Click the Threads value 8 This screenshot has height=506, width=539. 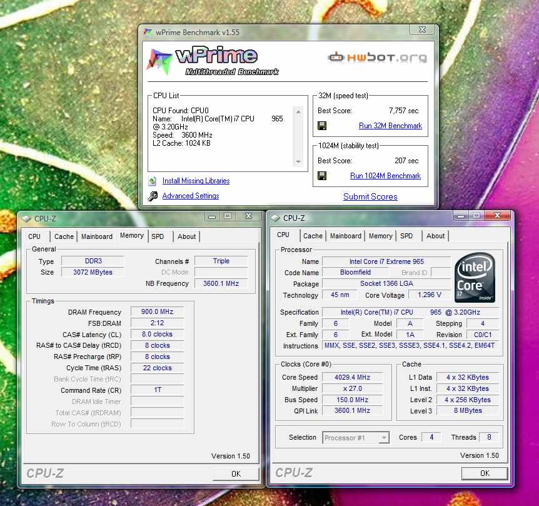pos(489,437)
